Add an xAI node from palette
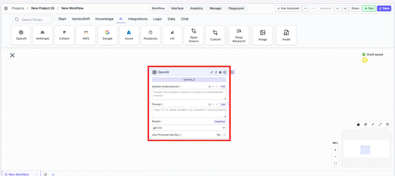The width and height of the screenshot is (395, 176). tap(172, 35)
